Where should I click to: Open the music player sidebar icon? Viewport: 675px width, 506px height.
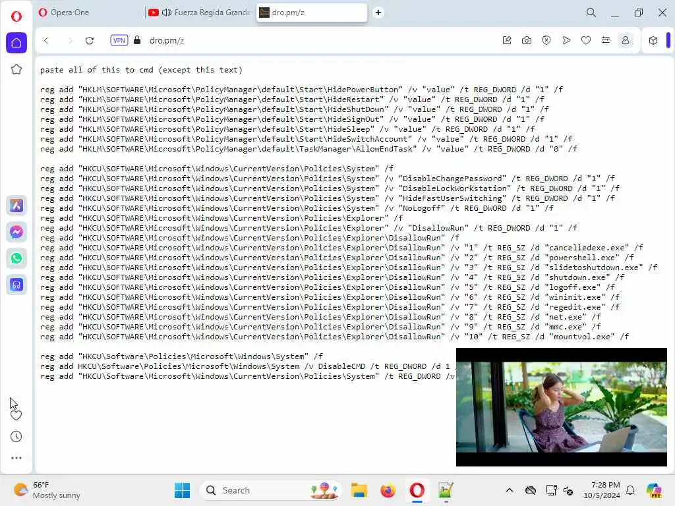tap(16, 285)
